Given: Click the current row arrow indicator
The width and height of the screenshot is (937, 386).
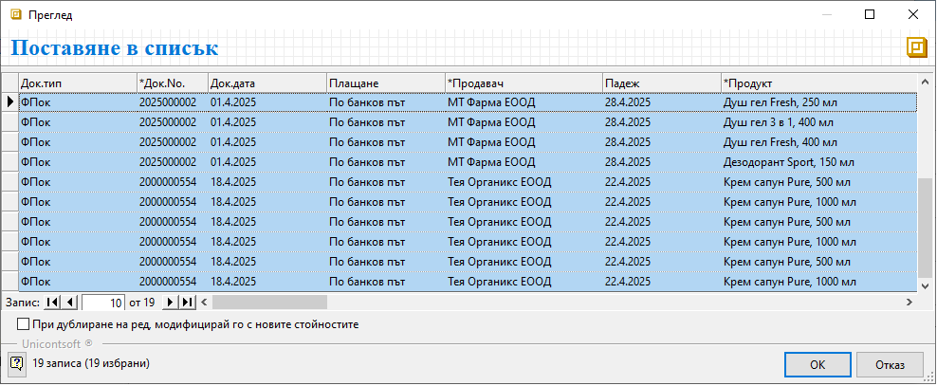Looking at the screenshot, I should [x=9, y=102].
